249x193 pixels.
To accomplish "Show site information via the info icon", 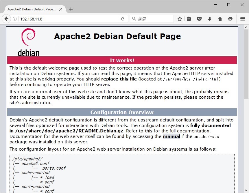I will [15, 19].
